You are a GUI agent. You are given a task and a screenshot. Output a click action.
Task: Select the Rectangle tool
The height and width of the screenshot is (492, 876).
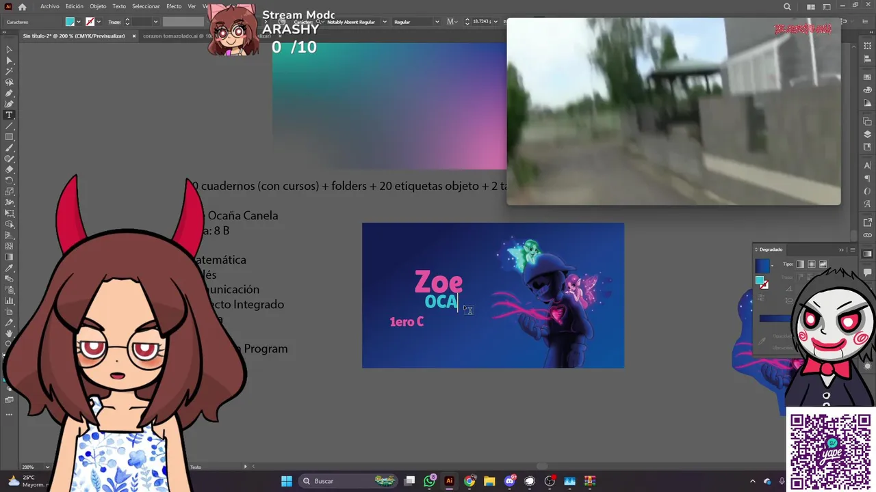click(9, 137)
